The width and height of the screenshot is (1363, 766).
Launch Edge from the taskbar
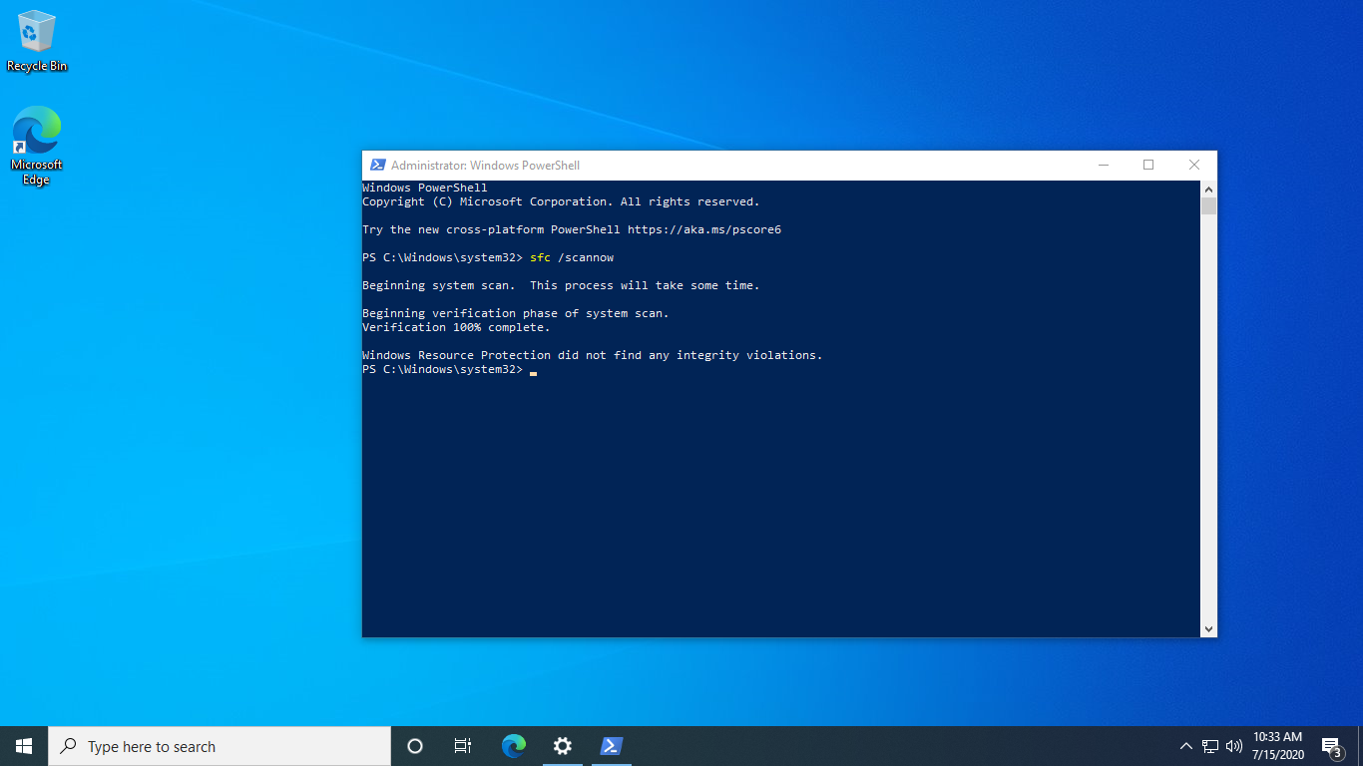pos(514,746)
